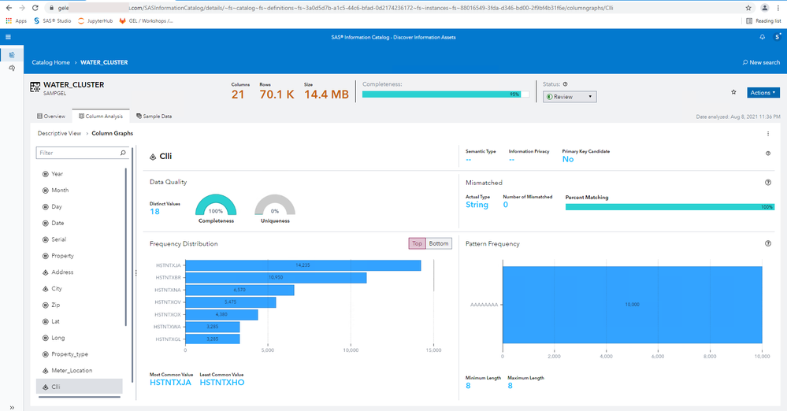Image resolution: width=787 pixels, height=411 pixels.
Task: Click the New search button
Action: click(761, 62)
